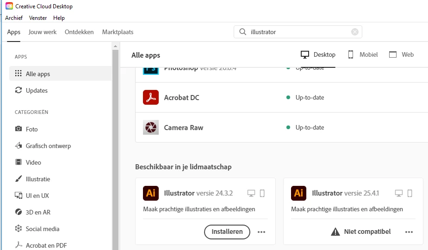Click the mobile icon on Illustrator 24.3.2 card

tap(262, 193)
